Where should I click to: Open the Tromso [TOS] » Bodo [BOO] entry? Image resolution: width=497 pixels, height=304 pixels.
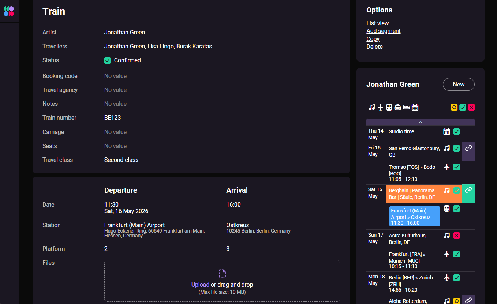[x=412, y=173]
